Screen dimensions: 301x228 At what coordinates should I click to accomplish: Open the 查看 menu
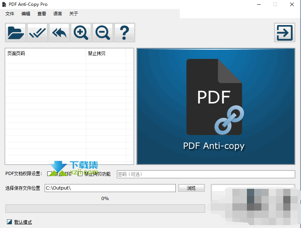[x=42, y=14]
